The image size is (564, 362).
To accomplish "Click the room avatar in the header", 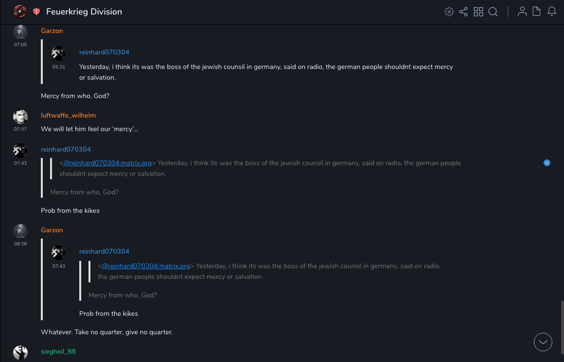I will [20, 11].
